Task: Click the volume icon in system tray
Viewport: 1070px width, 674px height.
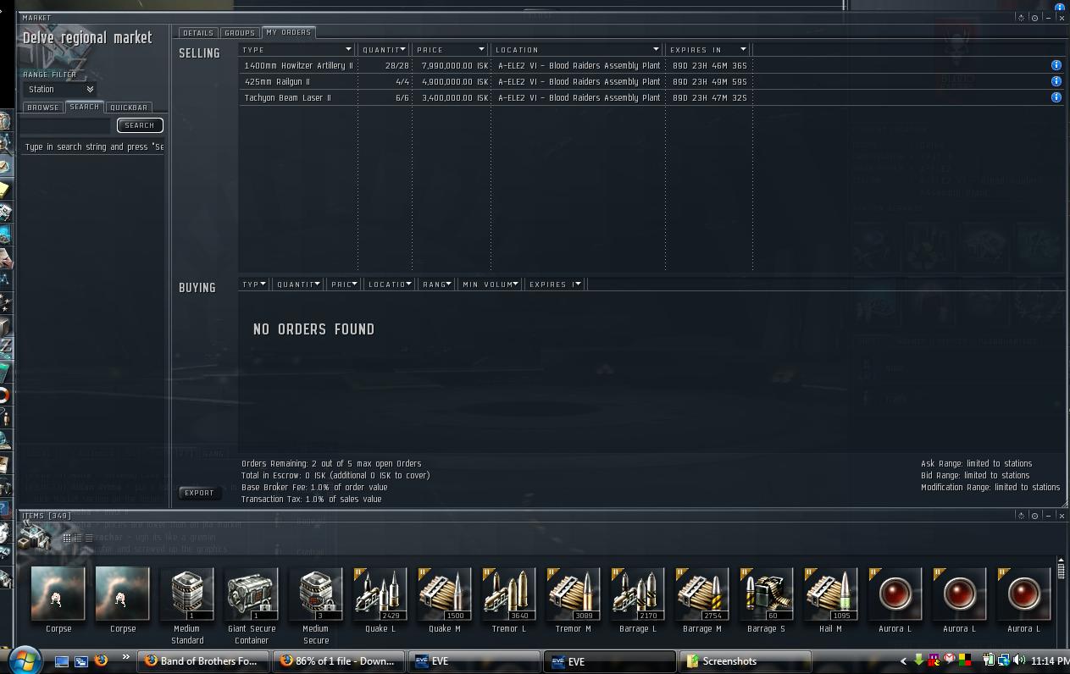Action: click(1019, 660)
